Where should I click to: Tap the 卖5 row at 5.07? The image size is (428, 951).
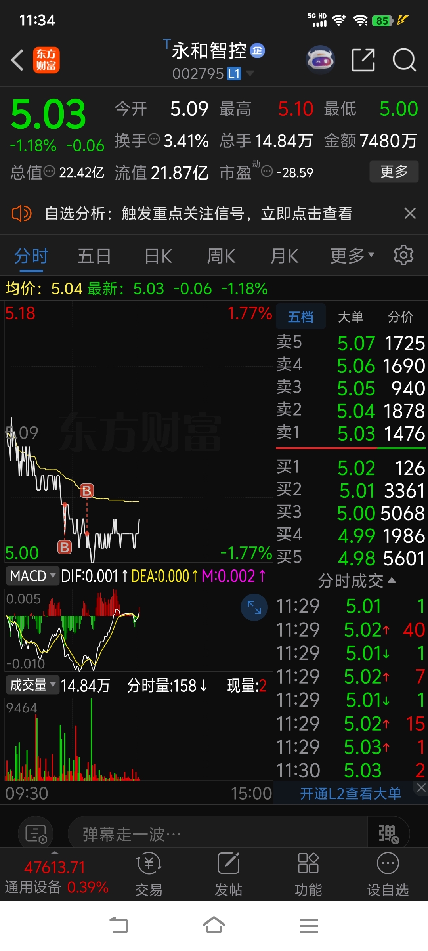pos(351,343)
